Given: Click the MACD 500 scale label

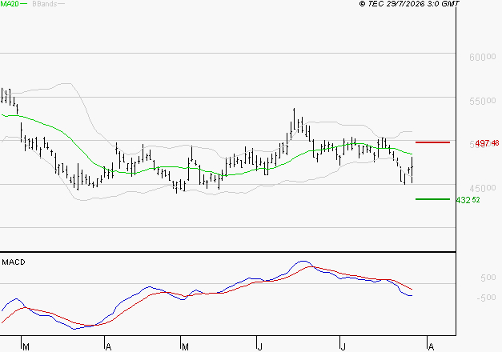Looking at the screenshot, I should 488,278.
